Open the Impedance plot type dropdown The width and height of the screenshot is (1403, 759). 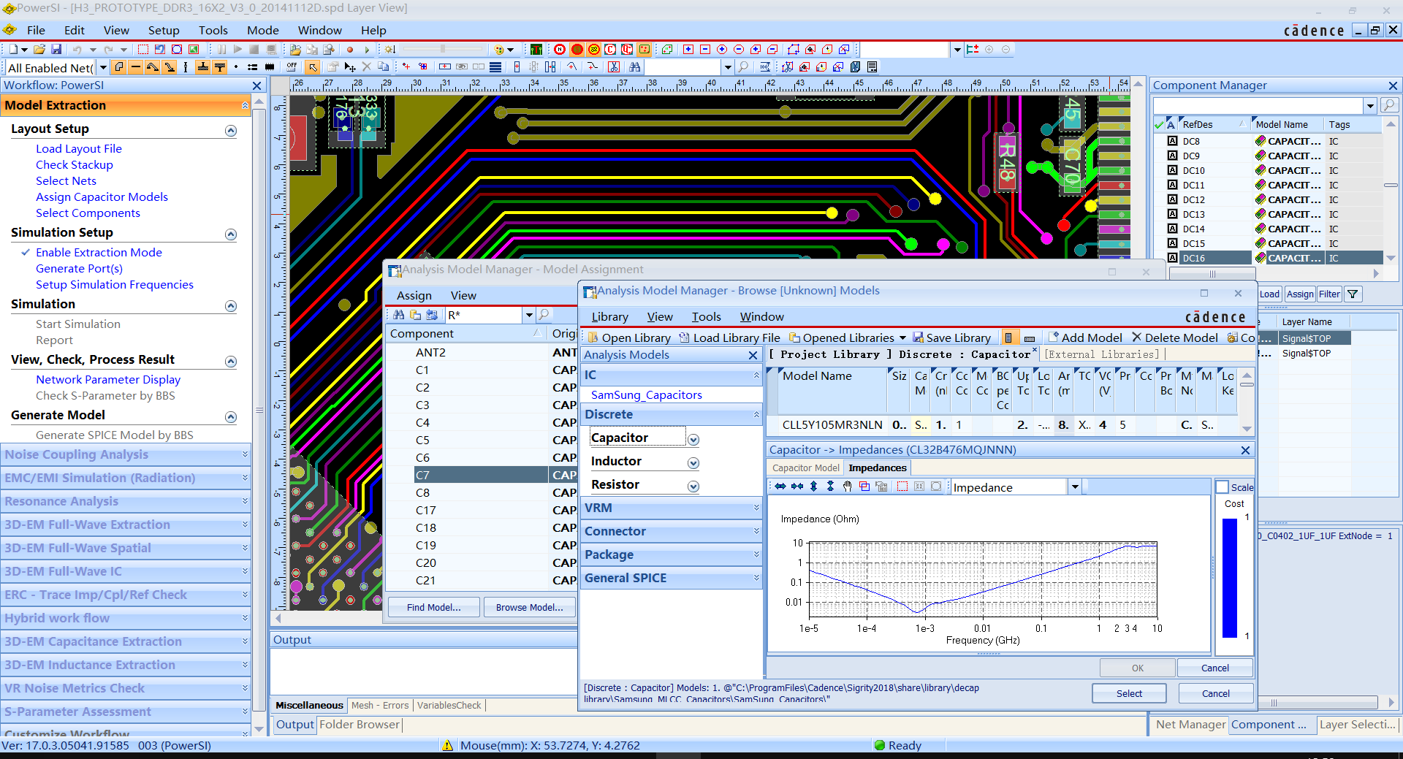tap(1075, 487)
